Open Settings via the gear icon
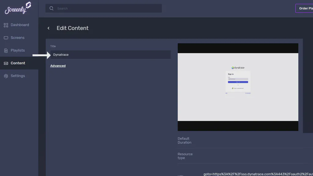 click(6, 75)
